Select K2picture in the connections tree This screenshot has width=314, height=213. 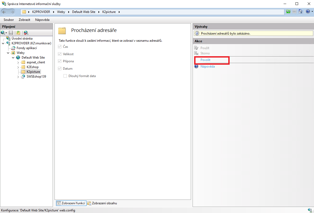[33, 72]
